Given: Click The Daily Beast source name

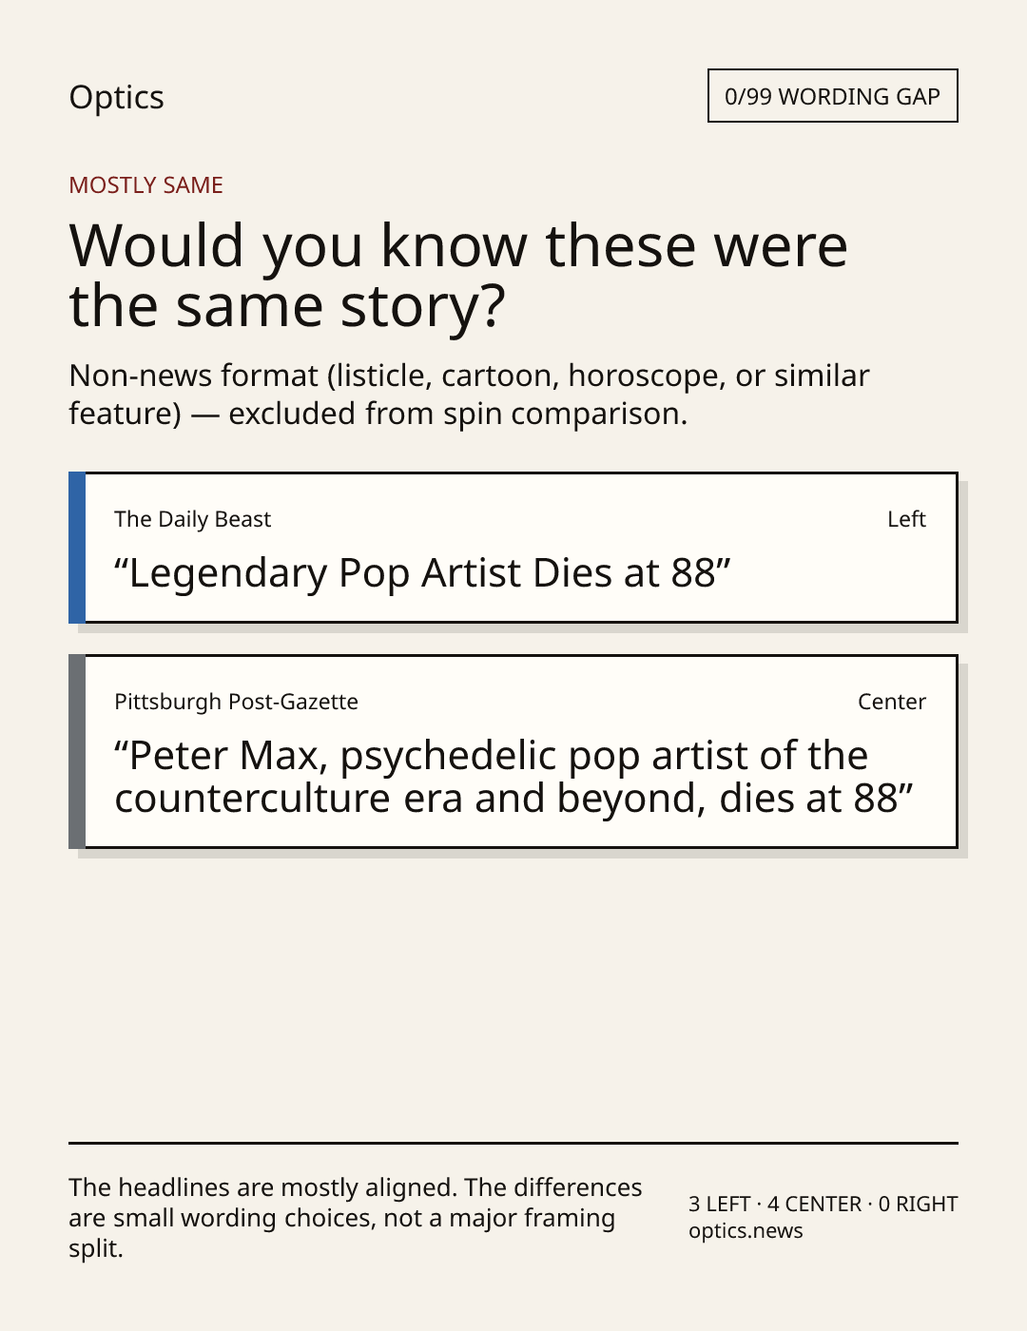Looking at the screenshot, I should tap(193, 519).
